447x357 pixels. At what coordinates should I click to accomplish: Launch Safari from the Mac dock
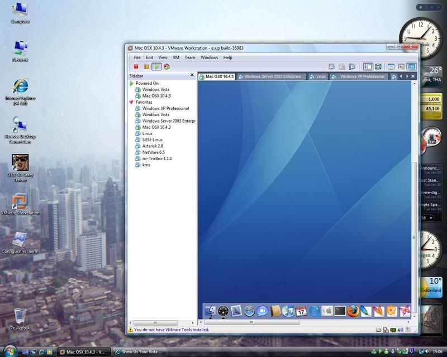[x=249, y=311]
